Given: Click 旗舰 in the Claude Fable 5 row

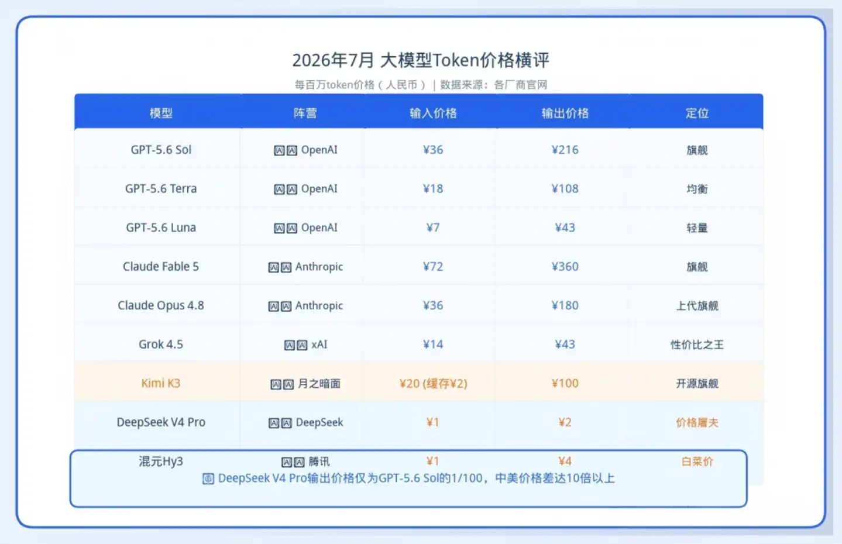Looking at the screenshot, I should [x=697, y=267].
